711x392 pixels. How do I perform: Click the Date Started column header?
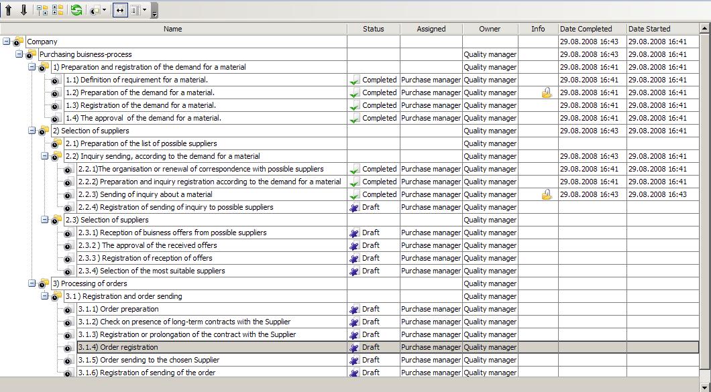(663, 29)
